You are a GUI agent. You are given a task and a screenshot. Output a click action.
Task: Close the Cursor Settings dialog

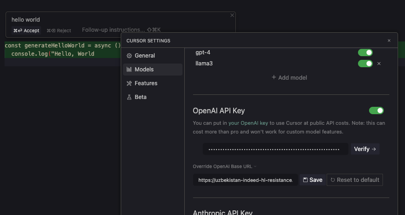click(x=389, y=41)
